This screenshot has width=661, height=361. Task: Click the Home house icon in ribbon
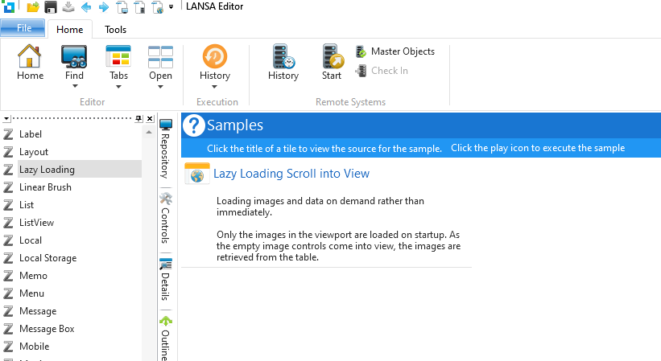pyautogui.click(x=30, y=57)
